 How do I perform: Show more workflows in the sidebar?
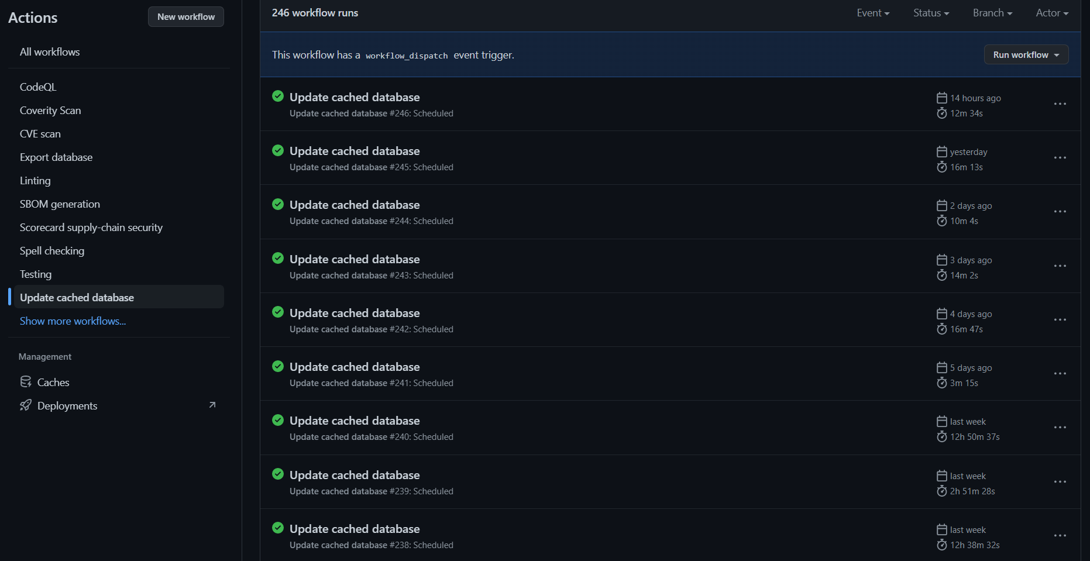[x=73, y=321]
